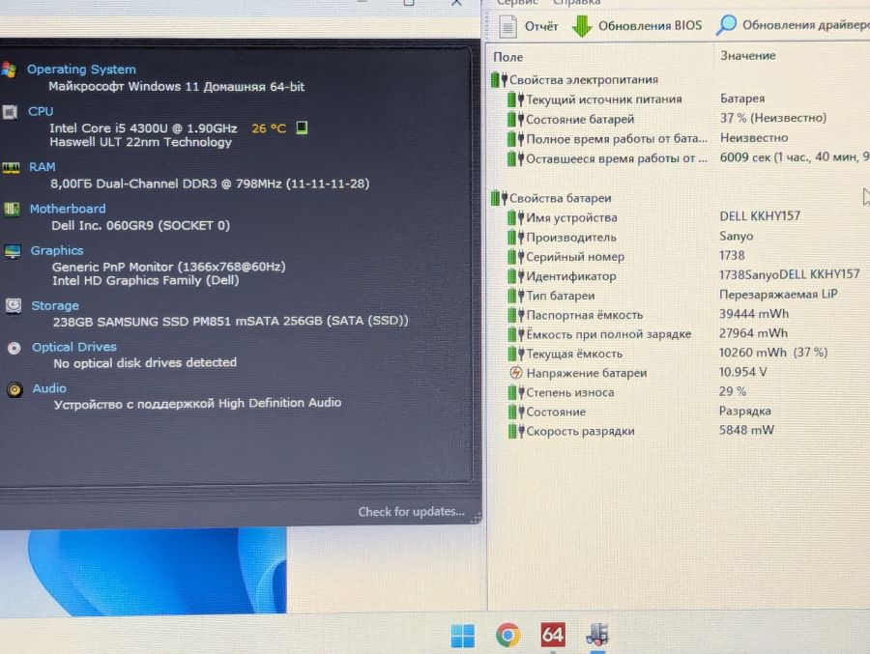This screenshot has height=654, width=870.
Task: Click the green CPU temperature indicator icon
Action: click(302, 128)
